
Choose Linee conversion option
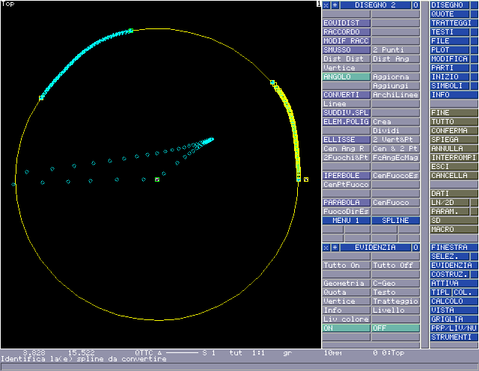(x=347, y=104)
